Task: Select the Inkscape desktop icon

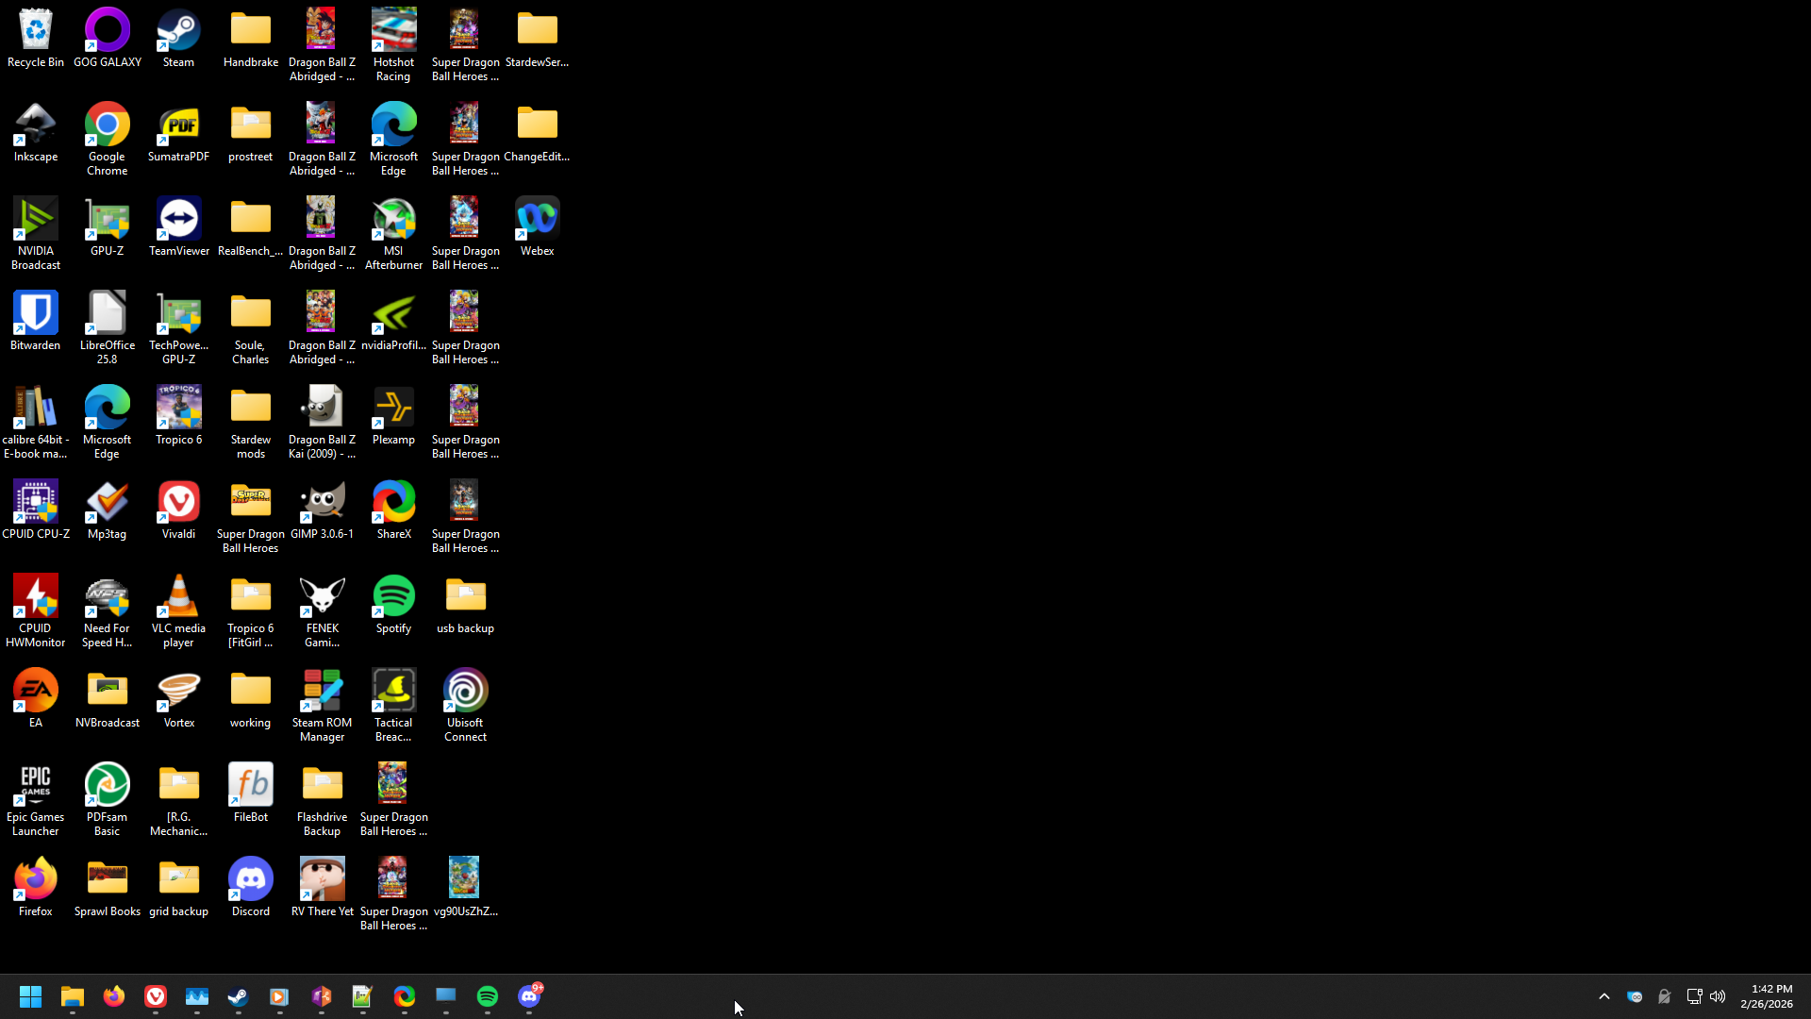Action: 36,133
